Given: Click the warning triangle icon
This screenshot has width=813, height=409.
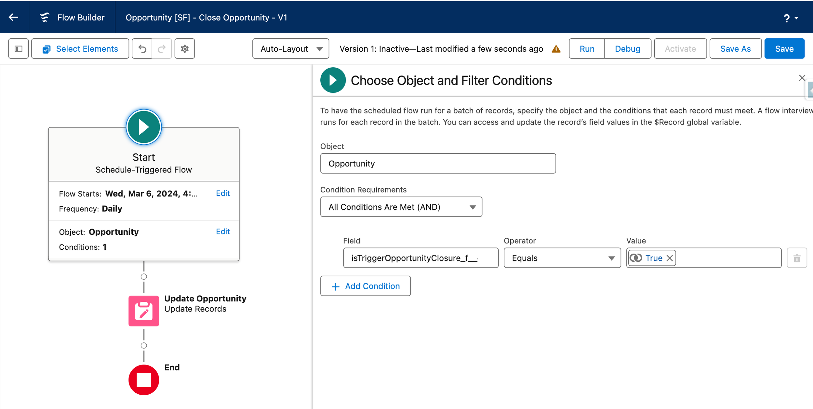Looking at the screenshot, I should 556,49.
